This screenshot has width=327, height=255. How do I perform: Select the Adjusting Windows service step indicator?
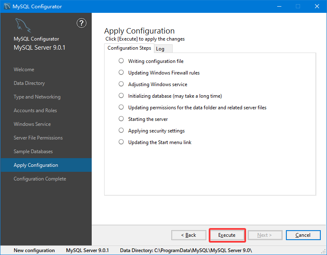click(x=121, y=84)
